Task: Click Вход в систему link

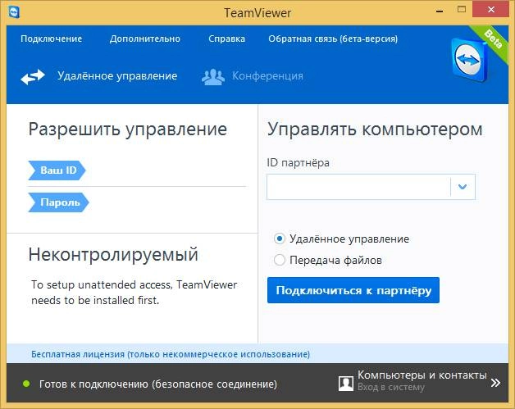Action: pos(391,387)
